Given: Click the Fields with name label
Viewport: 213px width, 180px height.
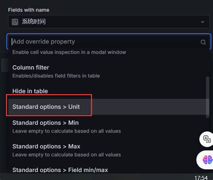Looking at the screenshot, I should [x=29, y=10].
